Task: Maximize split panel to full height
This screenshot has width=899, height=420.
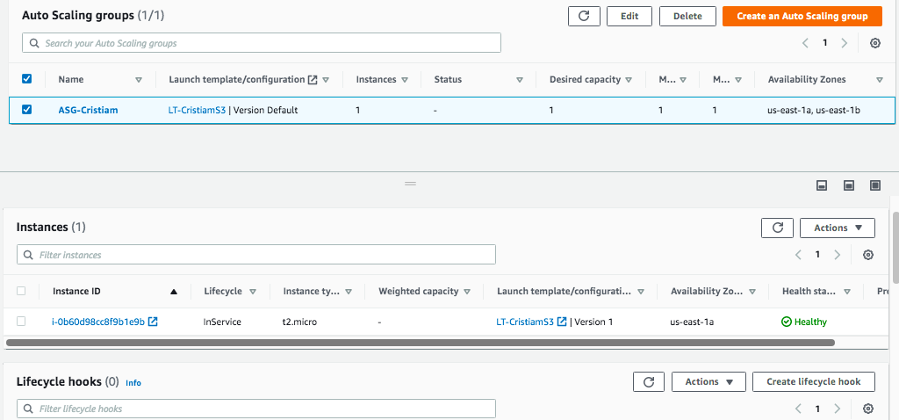Action: [x=874, y=185]
